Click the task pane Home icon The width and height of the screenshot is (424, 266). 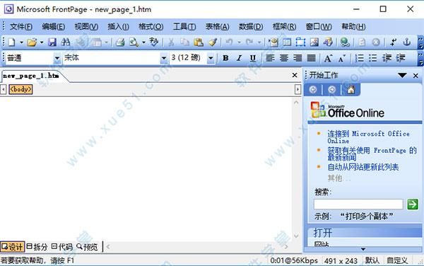point(351,90)
